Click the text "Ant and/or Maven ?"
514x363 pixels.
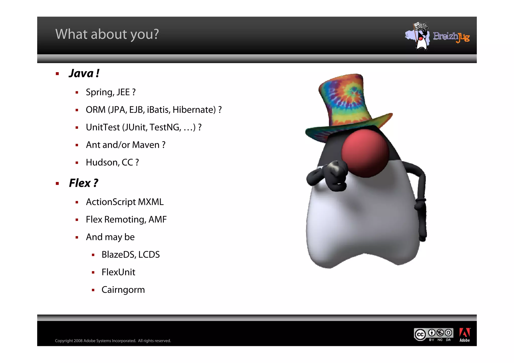click(x=125, y=145)
